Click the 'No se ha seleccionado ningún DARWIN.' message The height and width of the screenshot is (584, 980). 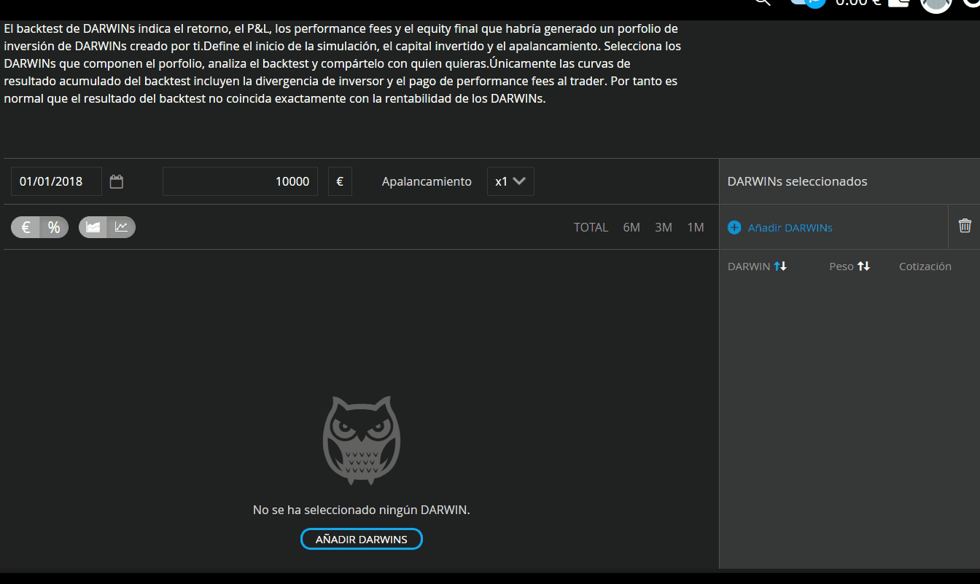click(x=361, y=510)
